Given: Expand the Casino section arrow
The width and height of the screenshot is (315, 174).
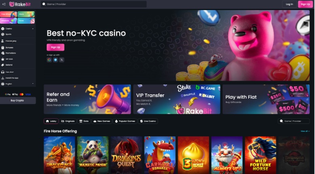Looking at the screenshot, I should click(x=33, y=29).
